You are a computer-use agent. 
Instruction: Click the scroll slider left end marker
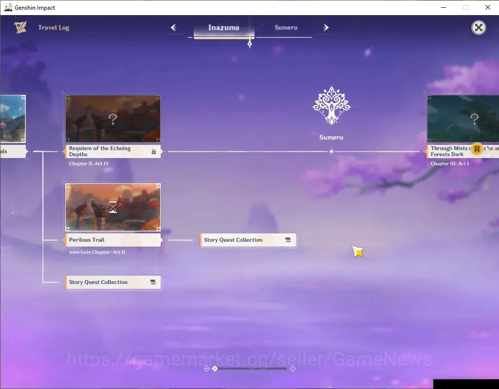[x=206, y=369]
